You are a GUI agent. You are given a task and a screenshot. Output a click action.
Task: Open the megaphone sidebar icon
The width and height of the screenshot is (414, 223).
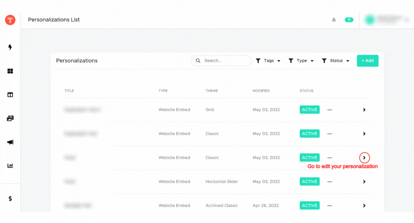10,142
